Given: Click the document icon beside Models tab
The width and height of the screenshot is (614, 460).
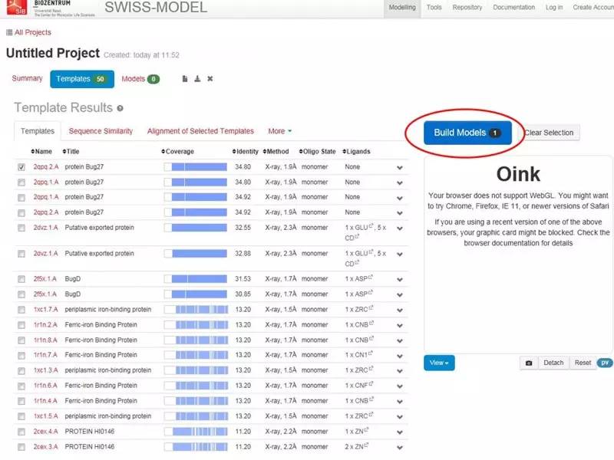Looking at the screenshot, I should tap(185, 79).
